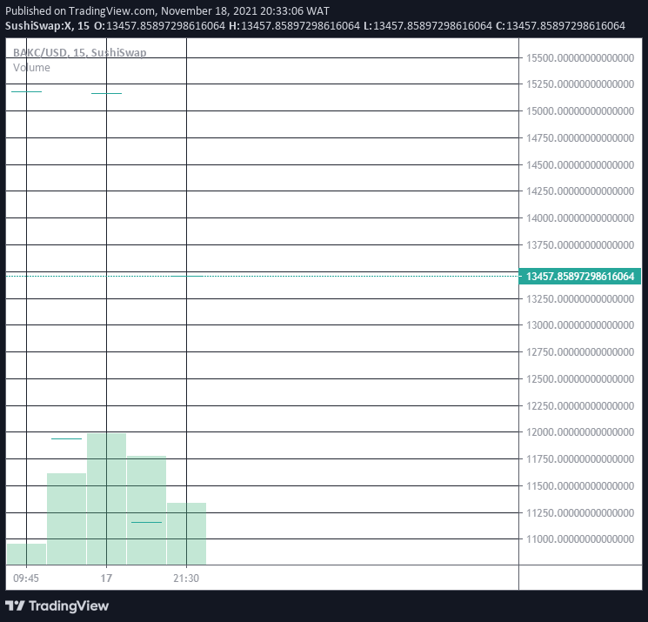Click the 14000.00000000000000 price axis label
Viewport: 648px width, 622px height.
click(580, 217)
